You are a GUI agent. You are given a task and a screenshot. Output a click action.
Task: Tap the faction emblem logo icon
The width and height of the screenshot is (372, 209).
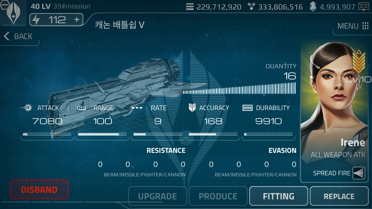(x=13, y=12)
